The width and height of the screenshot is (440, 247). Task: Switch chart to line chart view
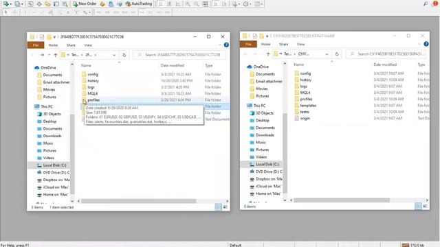click(x=178, y=4)
